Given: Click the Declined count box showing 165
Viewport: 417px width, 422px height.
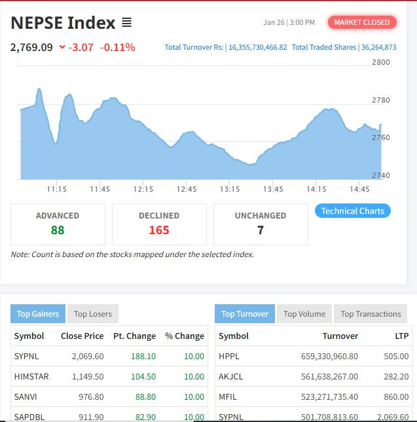Looking at the screenshot, I should point(159,224).
